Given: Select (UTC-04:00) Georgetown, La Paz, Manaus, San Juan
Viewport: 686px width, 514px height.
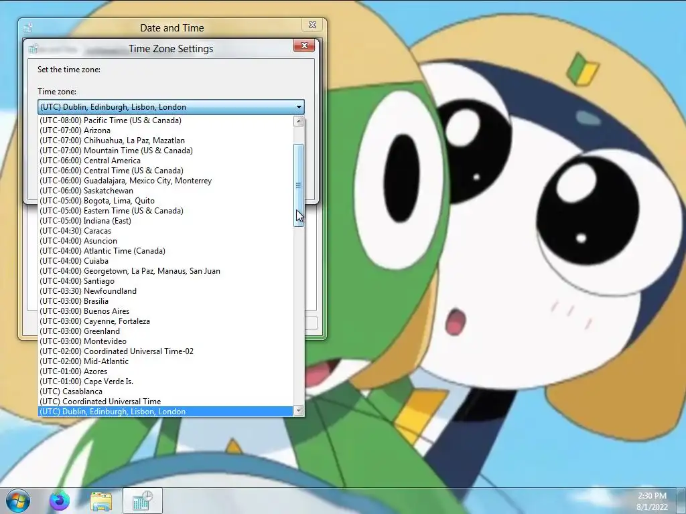Looking at the screenshot, I should 165,271.
